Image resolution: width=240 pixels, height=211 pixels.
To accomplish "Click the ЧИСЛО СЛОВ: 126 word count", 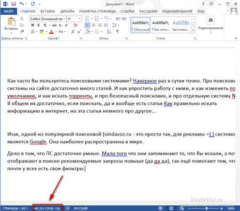I will [47, 208].
